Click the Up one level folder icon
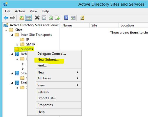 coord(21,18)
